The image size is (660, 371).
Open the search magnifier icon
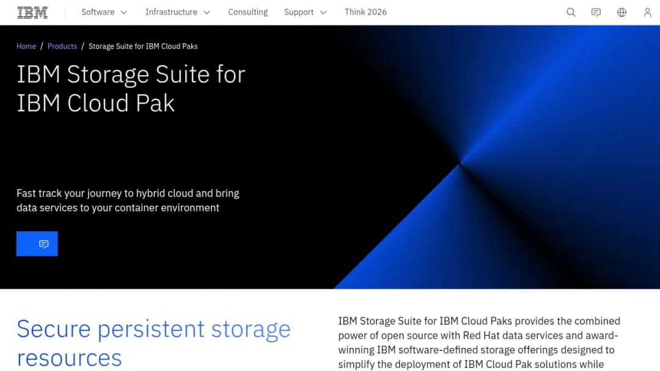571,12
